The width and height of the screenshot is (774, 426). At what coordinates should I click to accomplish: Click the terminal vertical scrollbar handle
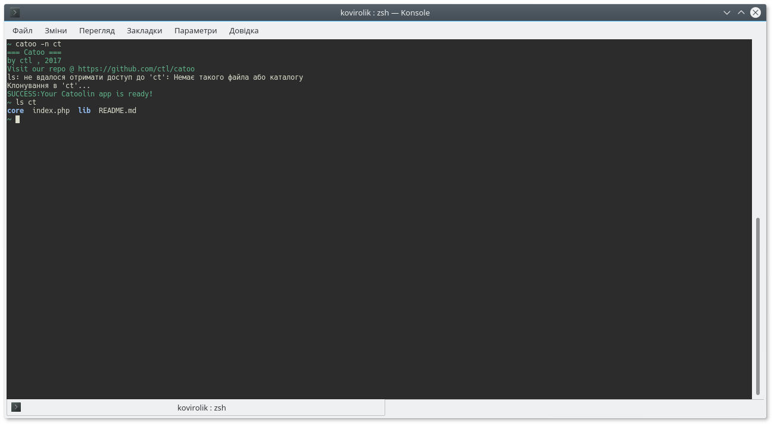click(x=758, y=306)
